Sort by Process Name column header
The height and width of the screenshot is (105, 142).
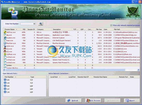pyautogui.click(x=12, y=29)
